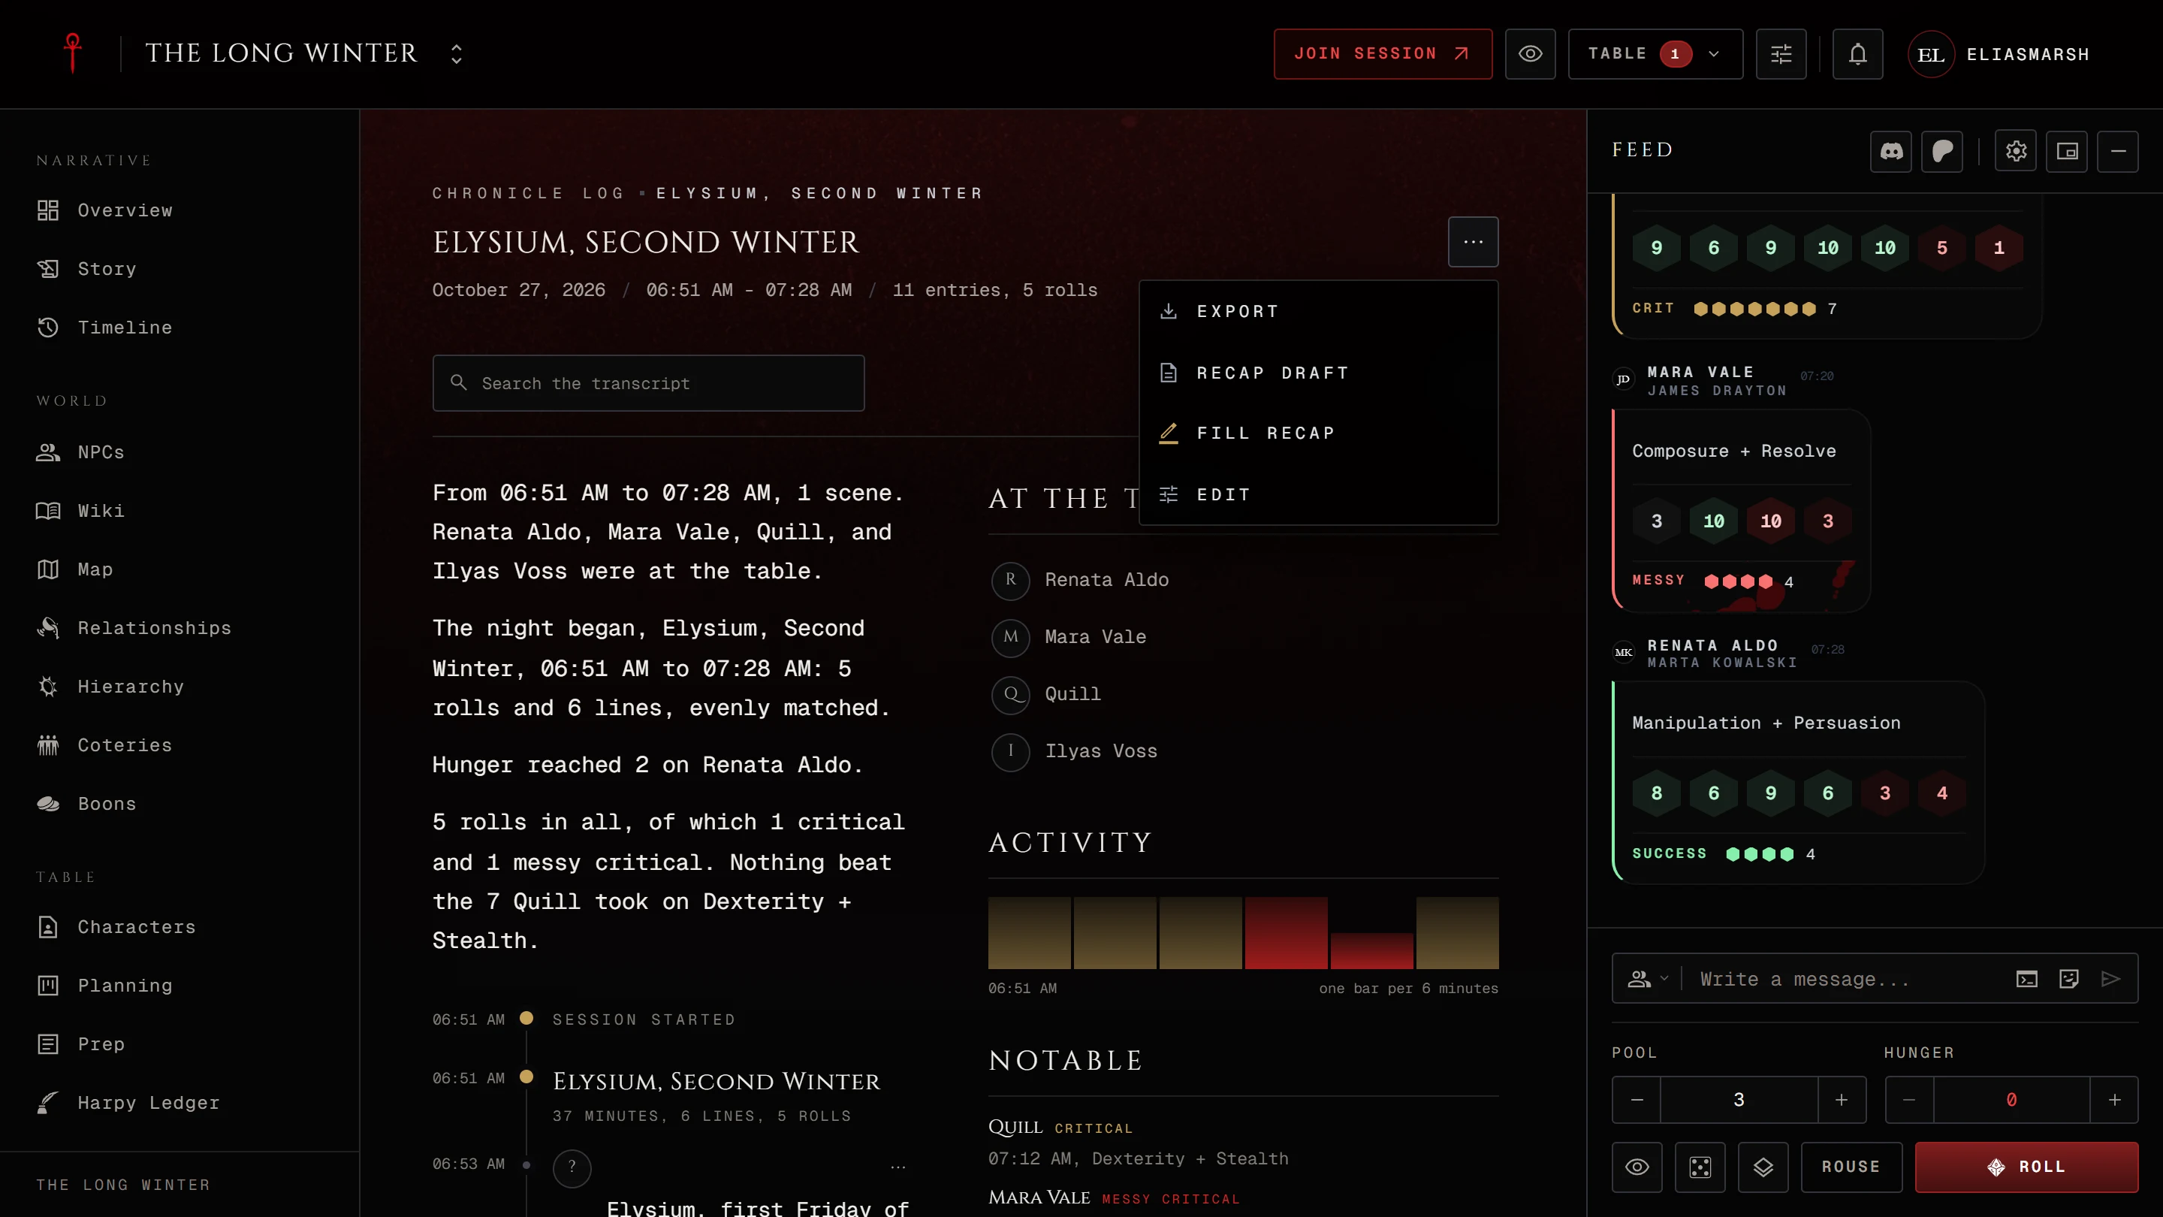Click the Renata Aldo Manipulation + Persuasion roll card

1799,783
